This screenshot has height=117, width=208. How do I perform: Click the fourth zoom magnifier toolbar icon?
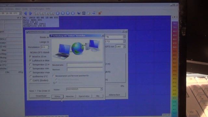tap(51, 13)
